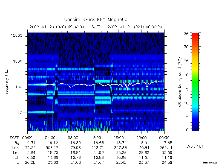The width and height of the screenshot is (219, 164).
Task: Click the 'L' row label
Action: point(18,162)
